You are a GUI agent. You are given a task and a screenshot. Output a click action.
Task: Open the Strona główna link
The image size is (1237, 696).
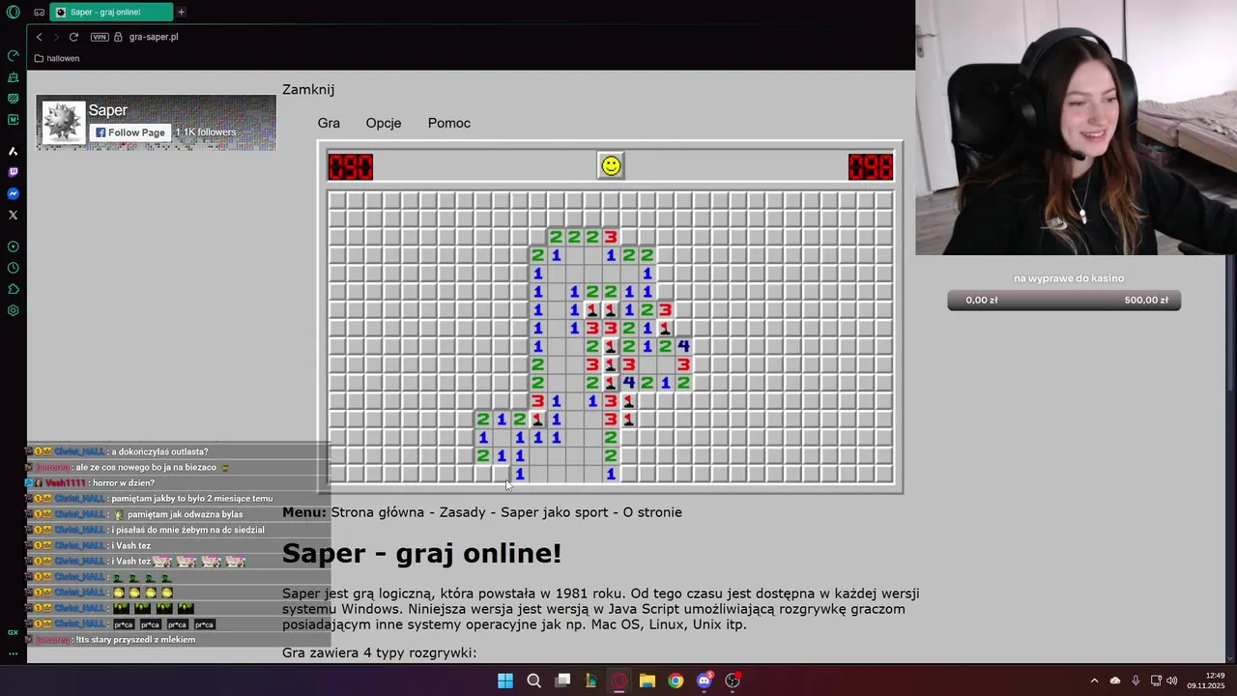tap(378, 512)
